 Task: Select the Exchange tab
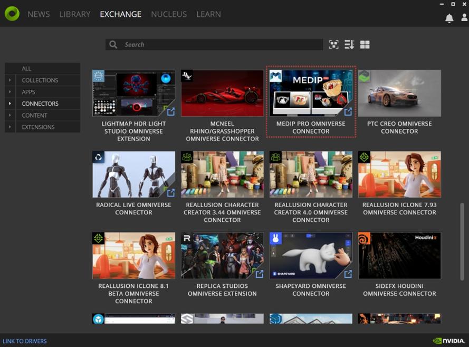click(x=120, y=14)
